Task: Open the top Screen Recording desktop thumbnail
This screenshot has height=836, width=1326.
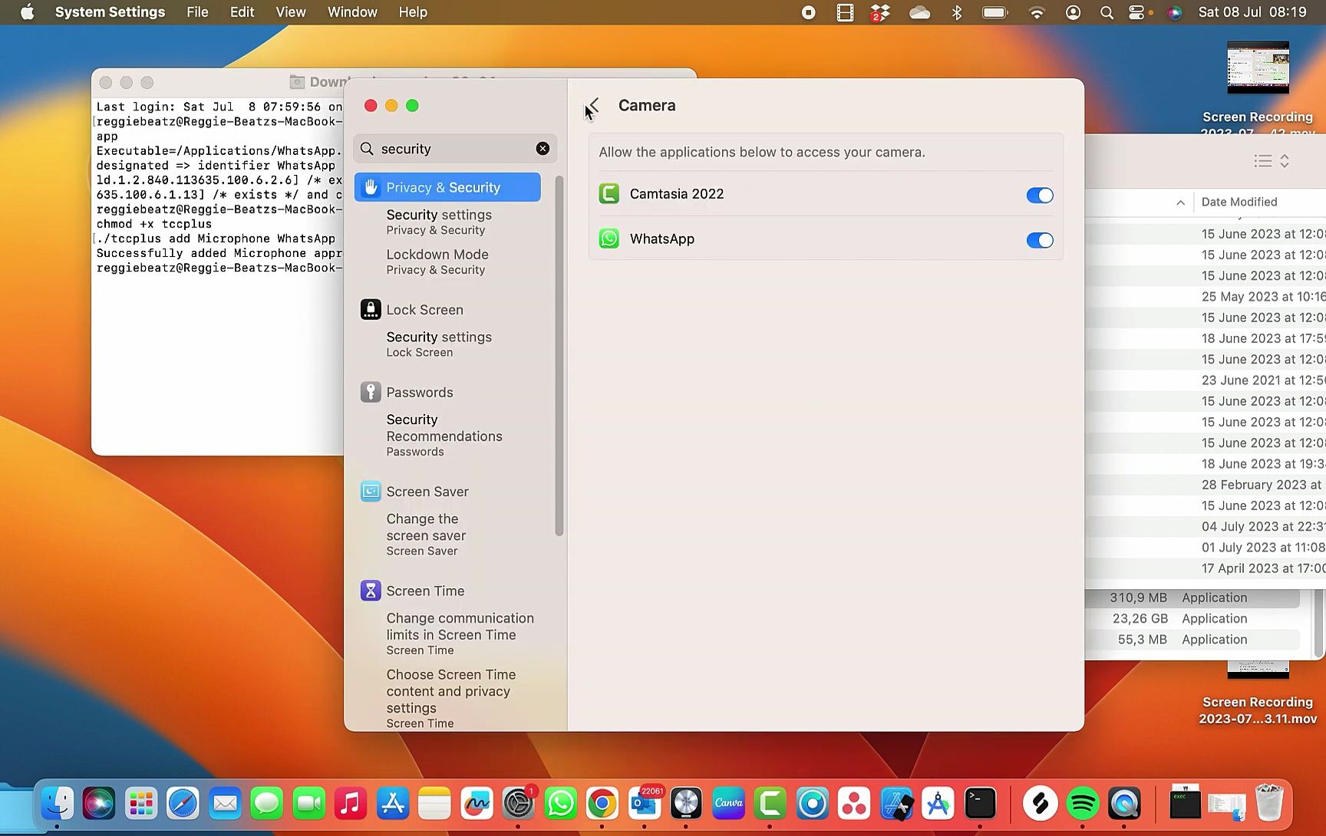Action: pyautogui.click(x=1258, y=67)
